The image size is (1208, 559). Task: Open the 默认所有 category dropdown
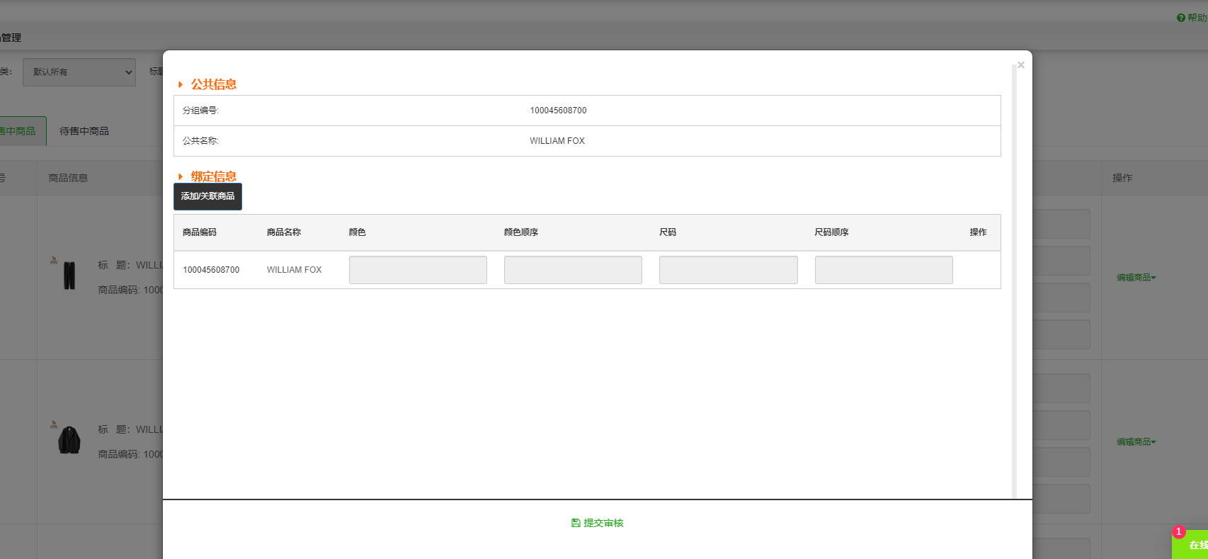pyautogui.click(x=79, y=72)
